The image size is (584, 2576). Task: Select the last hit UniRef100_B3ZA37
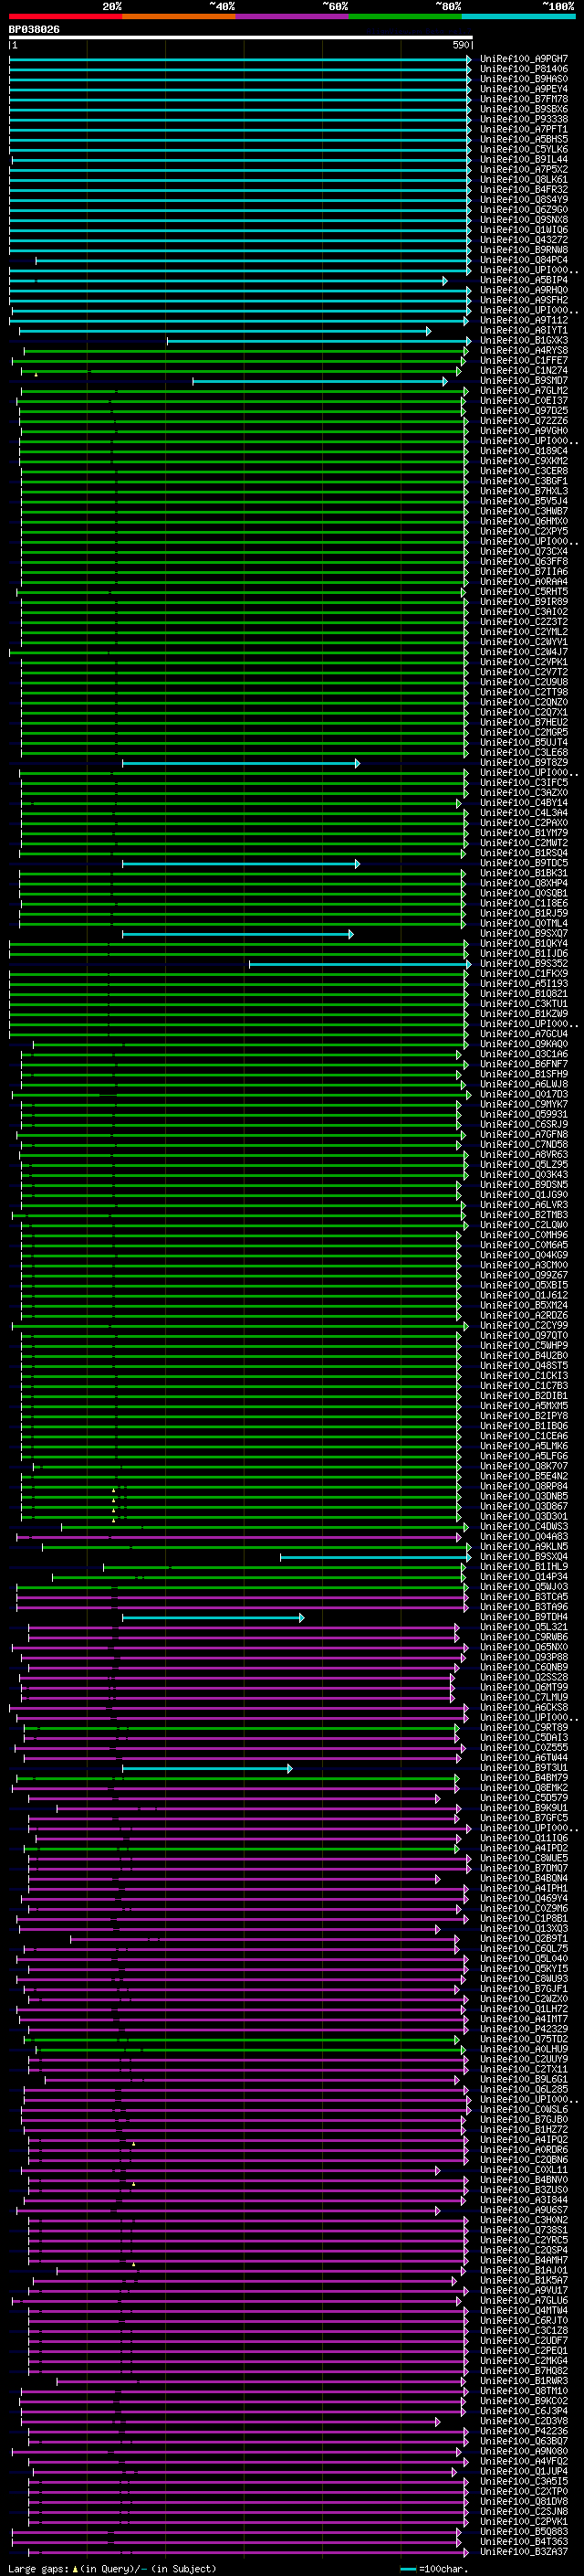523,2552
